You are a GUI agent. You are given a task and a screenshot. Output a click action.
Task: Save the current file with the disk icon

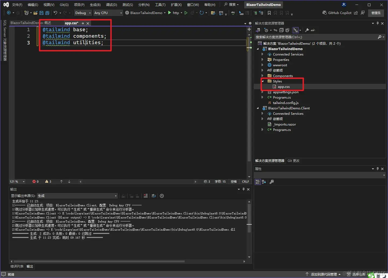(41, 13)
